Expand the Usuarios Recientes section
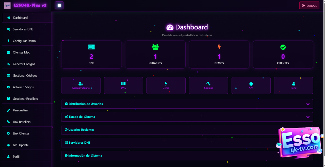 (81, 130)
